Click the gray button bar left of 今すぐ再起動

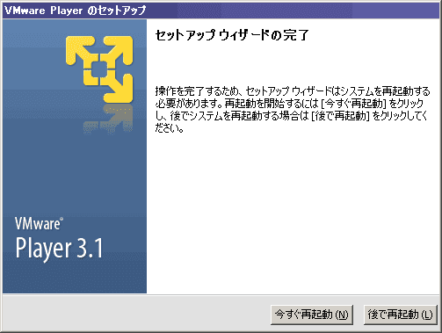[136, 315]
